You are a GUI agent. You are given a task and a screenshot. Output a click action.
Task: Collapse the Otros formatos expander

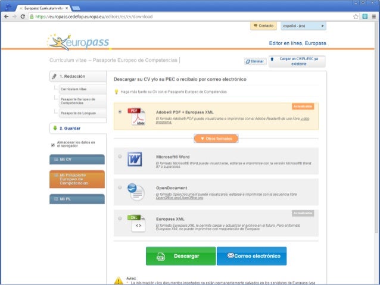click(x=216, y=139)
